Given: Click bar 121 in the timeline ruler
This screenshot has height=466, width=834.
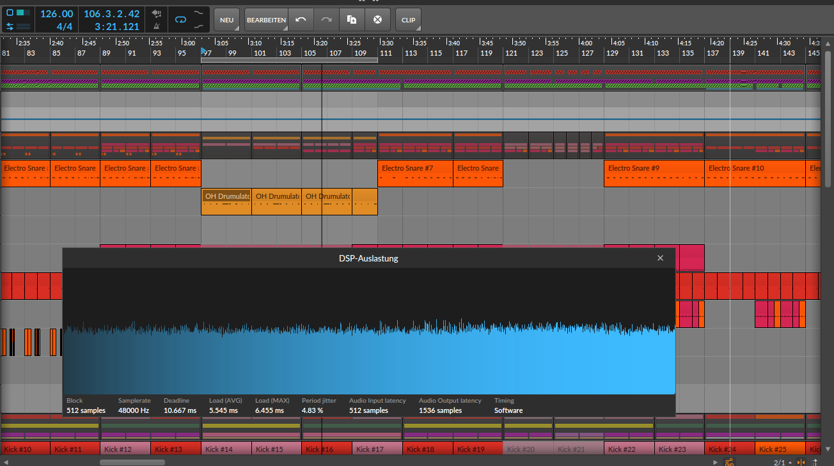Looking at the screenshot, I should pos(511,53).
